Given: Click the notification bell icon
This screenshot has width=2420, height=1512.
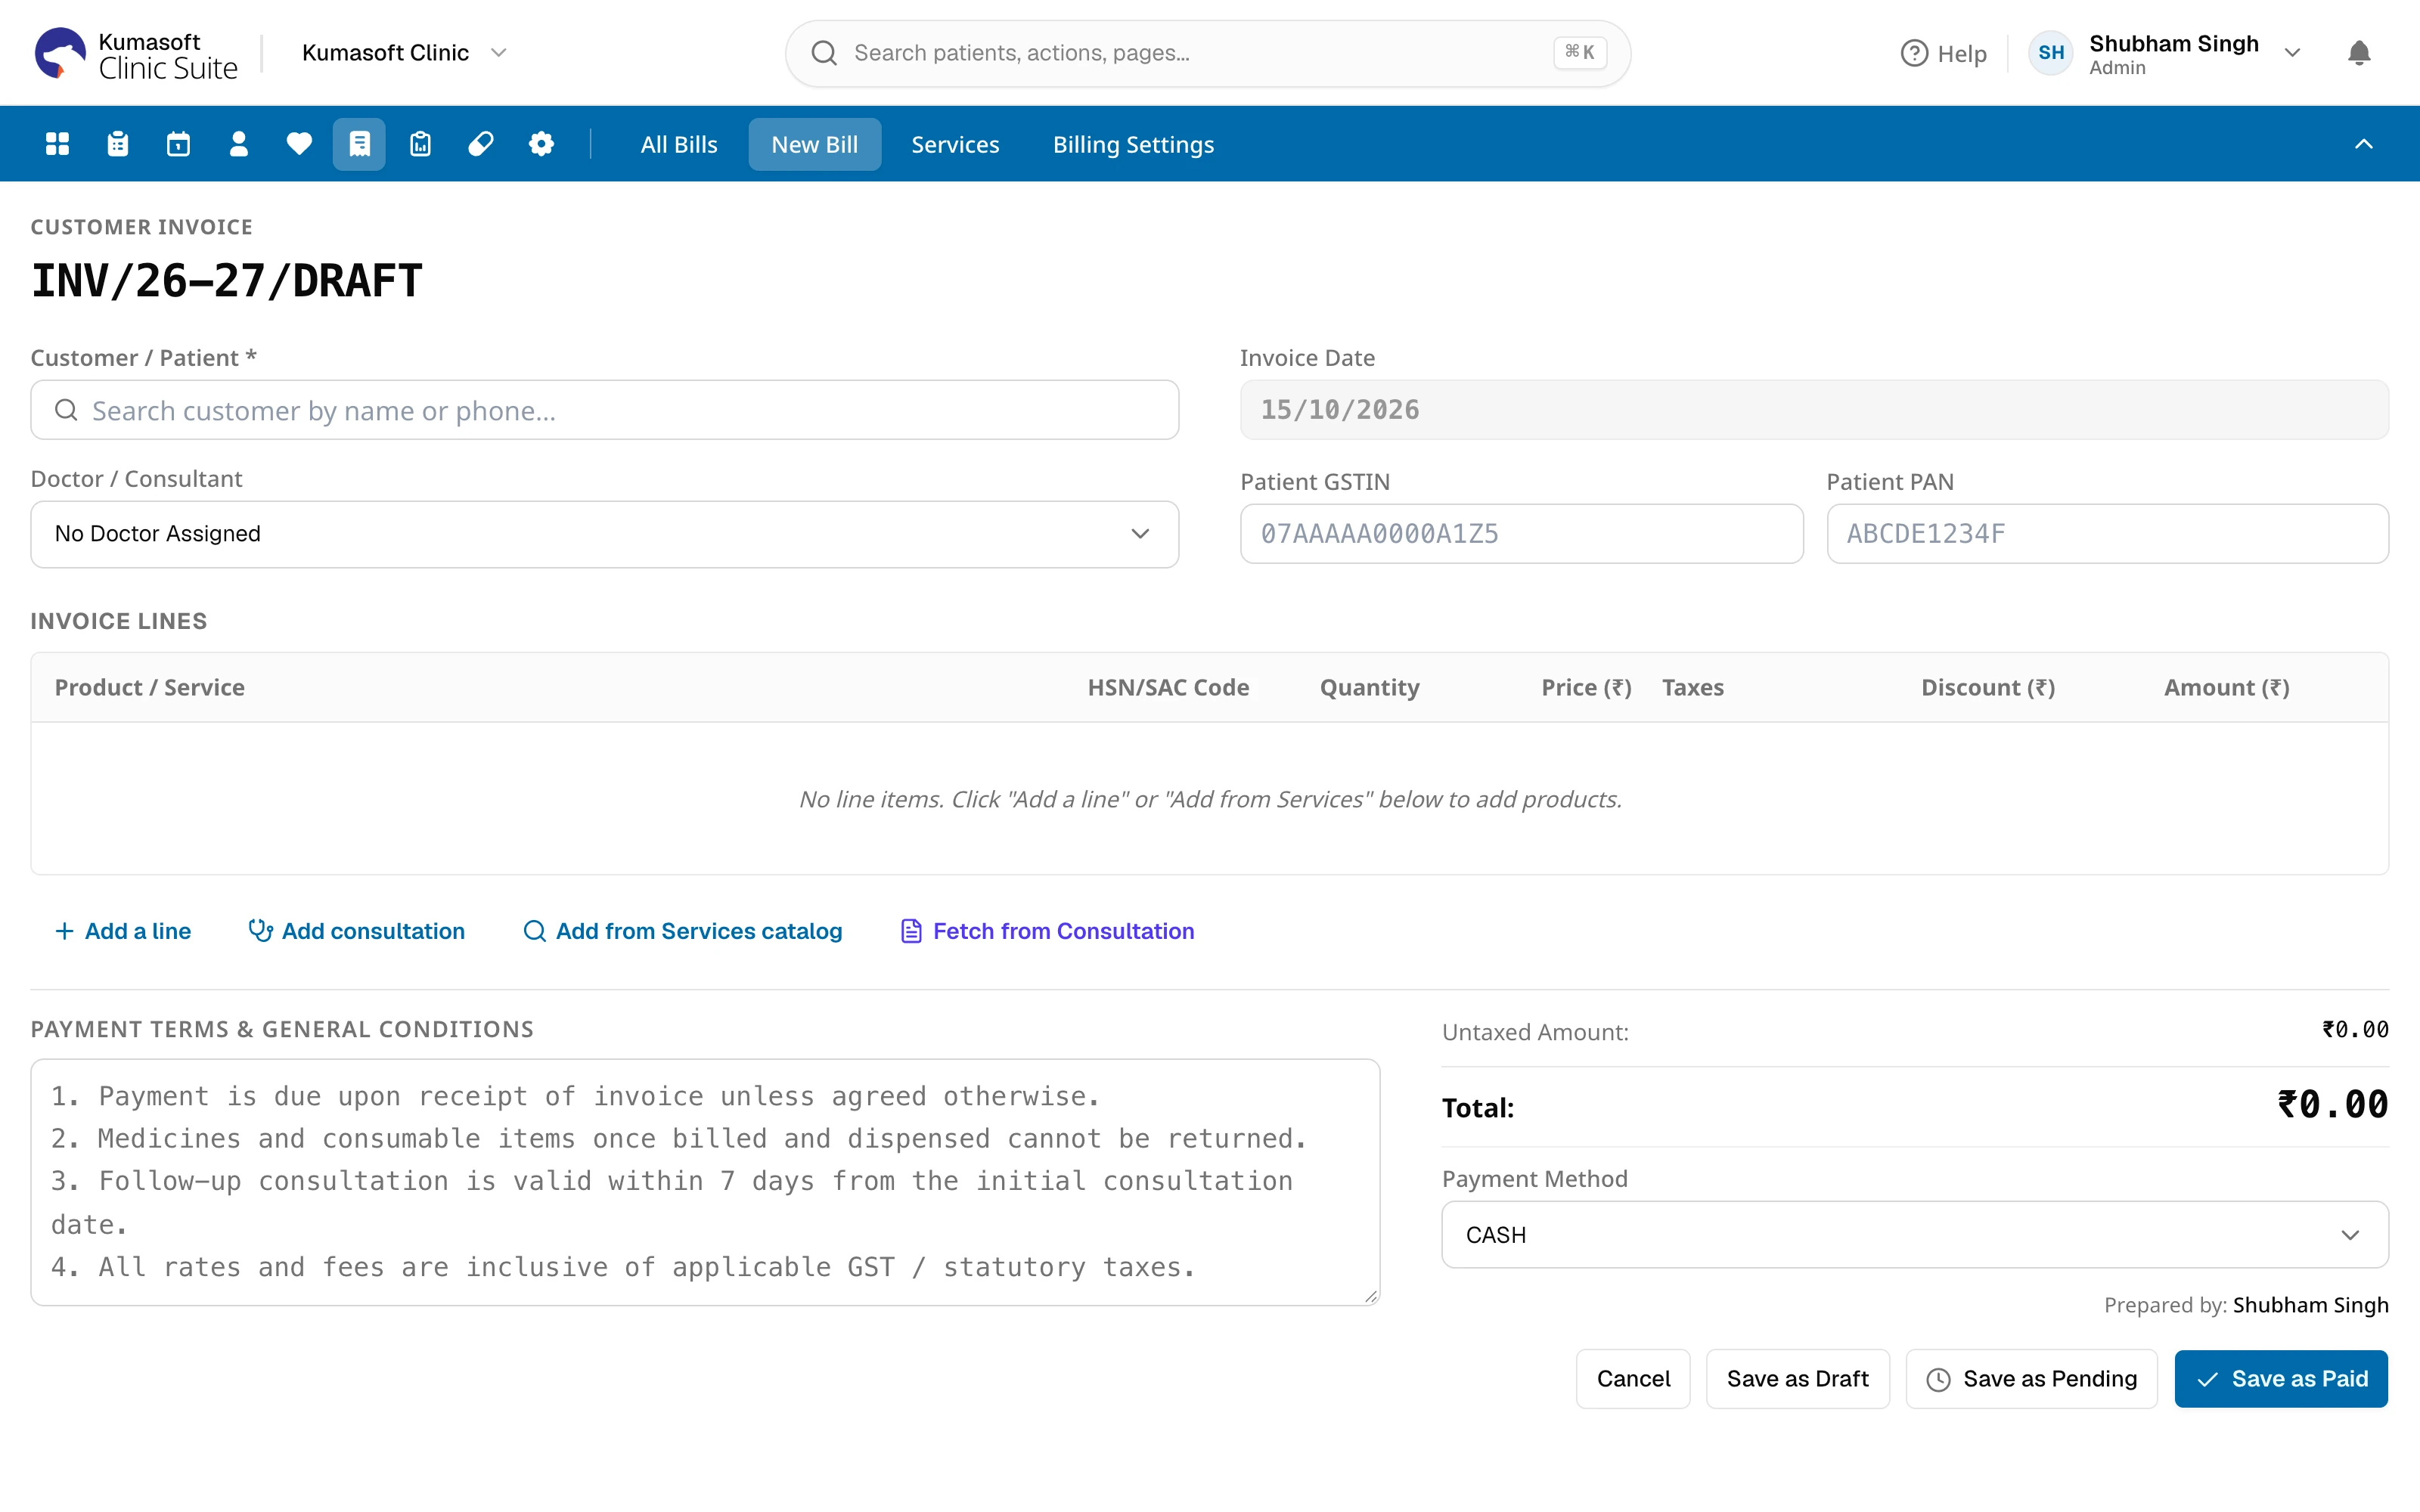Looking at the screenshot, I should 2358,53.
